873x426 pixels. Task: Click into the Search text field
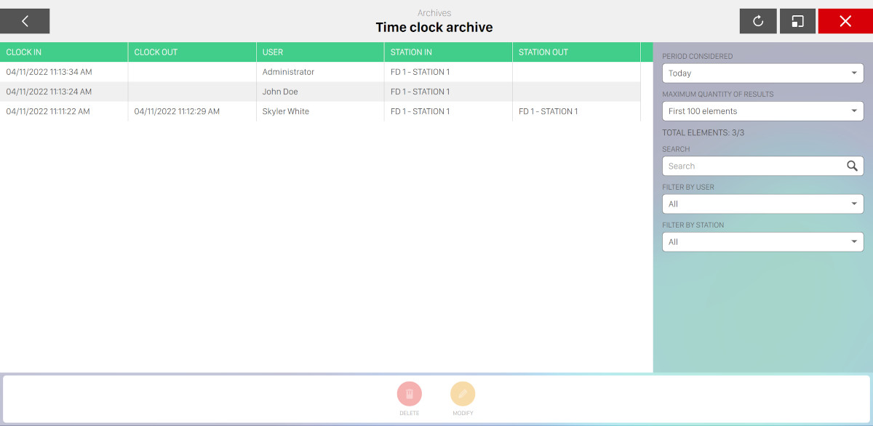click(x=753, y=166)
